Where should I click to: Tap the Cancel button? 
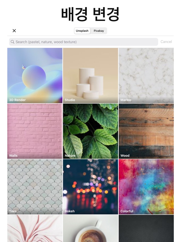[166, 42]
